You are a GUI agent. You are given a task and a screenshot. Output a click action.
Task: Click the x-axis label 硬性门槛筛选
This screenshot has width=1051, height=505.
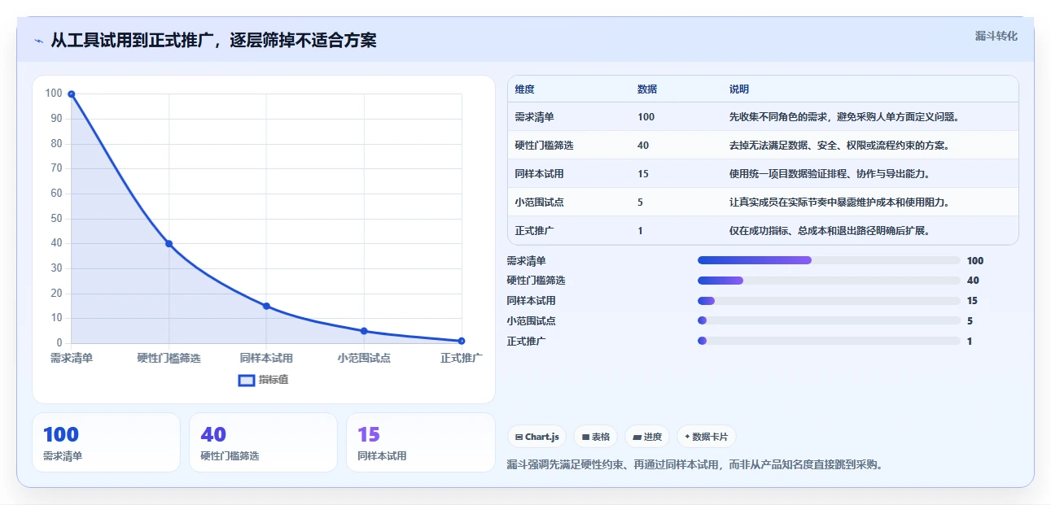(x=169, y=358)
